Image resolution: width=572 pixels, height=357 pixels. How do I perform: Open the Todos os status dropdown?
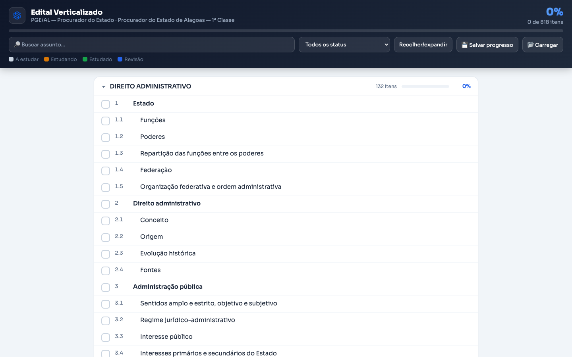point(344,44)
